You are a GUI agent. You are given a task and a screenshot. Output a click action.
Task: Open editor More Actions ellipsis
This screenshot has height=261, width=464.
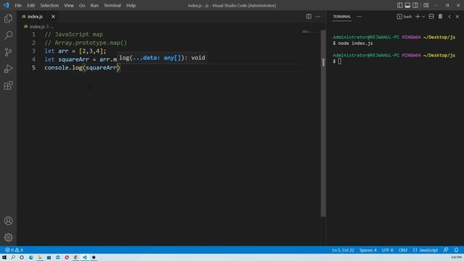(x=318, y=17)
